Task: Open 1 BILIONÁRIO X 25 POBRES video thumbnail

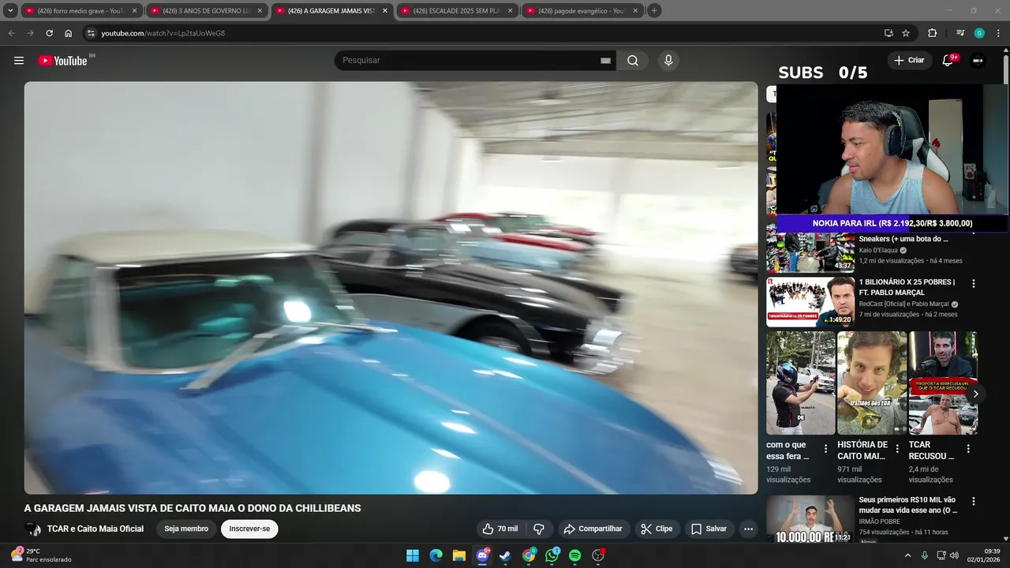Action: (810, 301)
